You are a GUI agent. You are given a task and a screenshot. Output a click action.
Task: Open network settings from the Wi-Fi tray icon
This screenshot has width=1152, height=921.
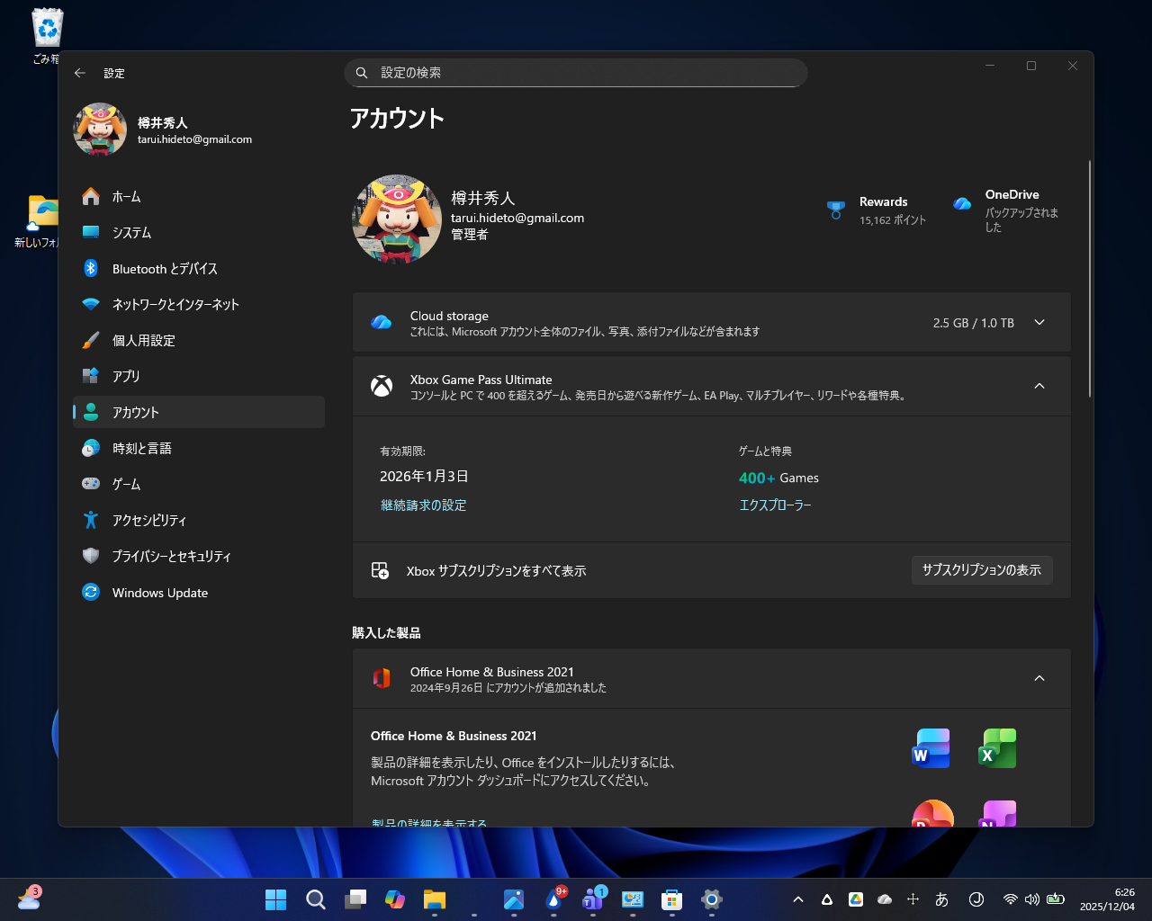1010,899
